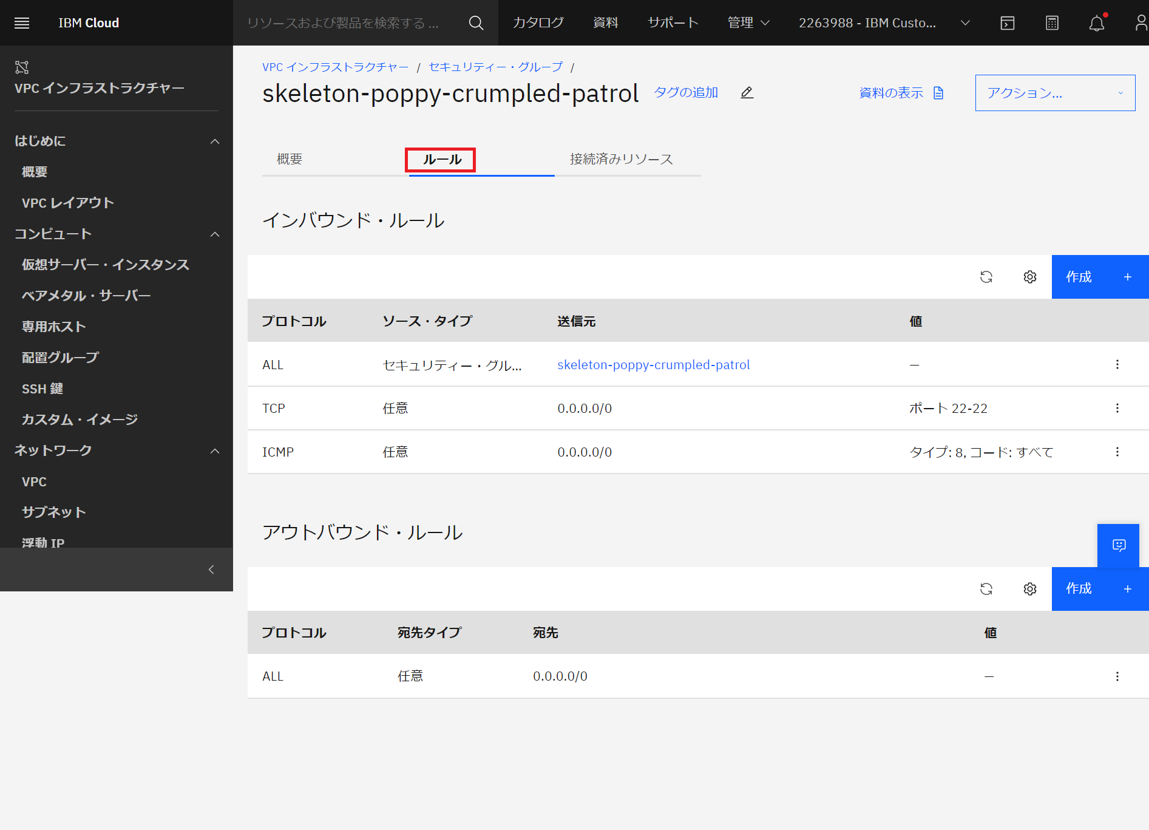Click the 送信元 column header
This screenshot has width=1149, height=830.
[x=577, y=321]
